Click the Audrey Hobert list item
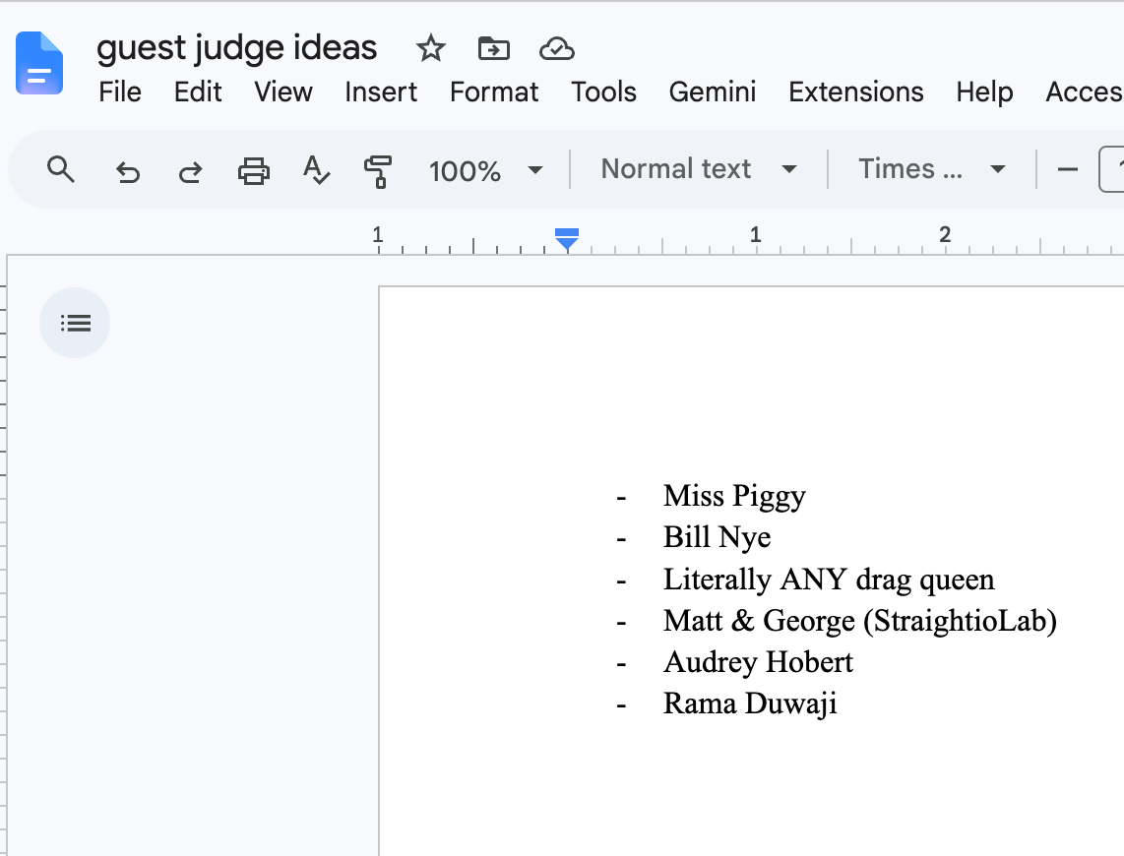The width and height of the screenshot is (1124, 856). pos(759,662)
